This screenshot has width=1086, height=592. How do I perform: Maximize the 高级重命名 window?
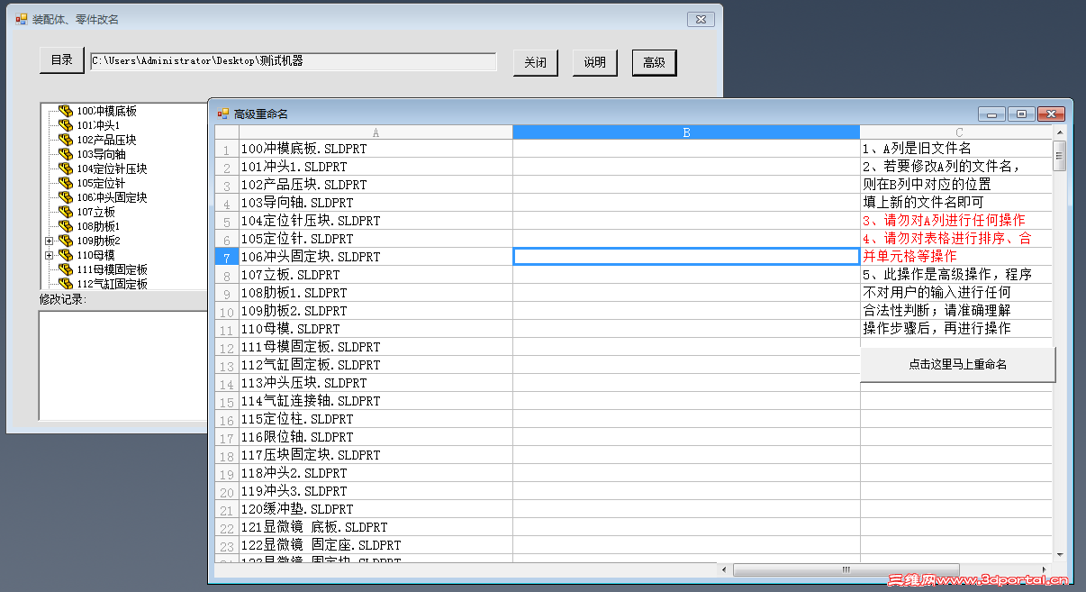click(1021, 114)
